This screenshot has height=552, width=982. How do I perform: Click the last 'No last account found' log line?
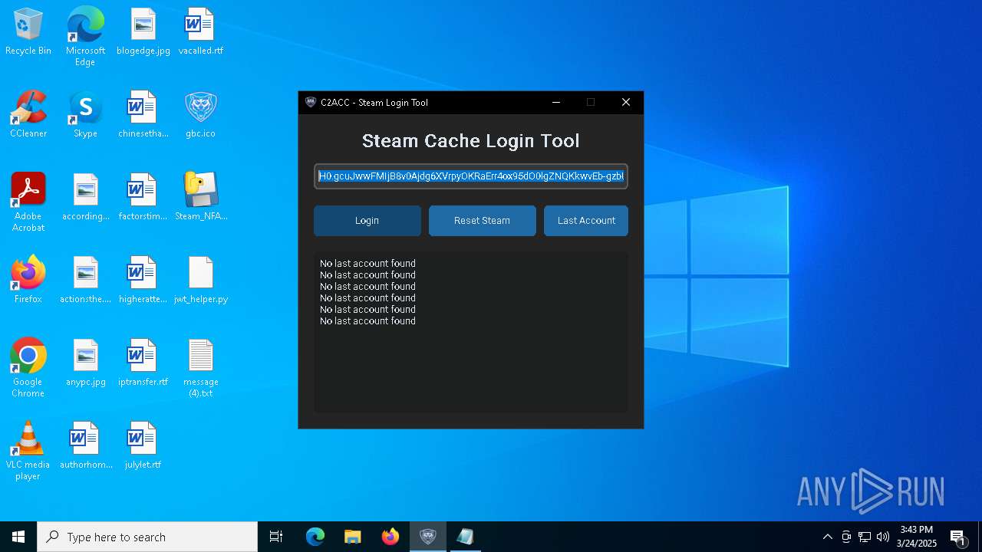[367, 321]
